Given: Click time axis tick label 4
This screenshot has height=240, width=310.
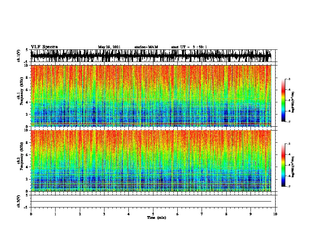Looking at the screenshot, I should point(129,214).
